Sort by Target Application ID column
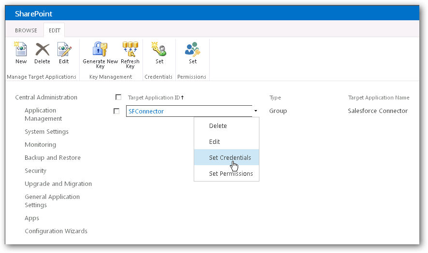This screenshot has height=253, width=428. (156, 98)
